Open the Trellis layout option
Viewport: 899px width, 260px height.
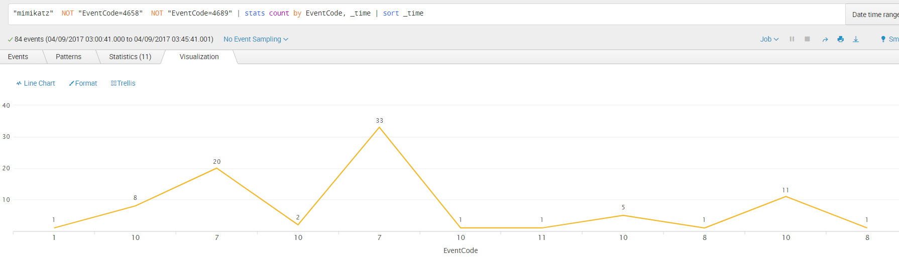click(123, 83)
